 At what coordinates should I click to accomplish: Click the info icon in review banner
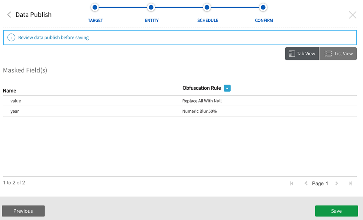coord(11,38)
